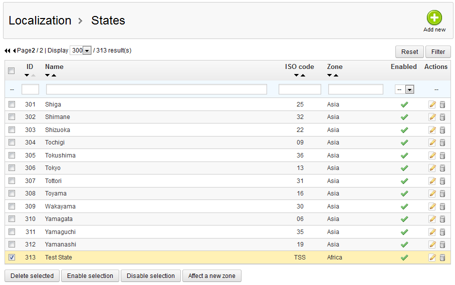The image size is (455, 285).
Task: Click the green Add new icon
Action: click(x=434, y=18)
